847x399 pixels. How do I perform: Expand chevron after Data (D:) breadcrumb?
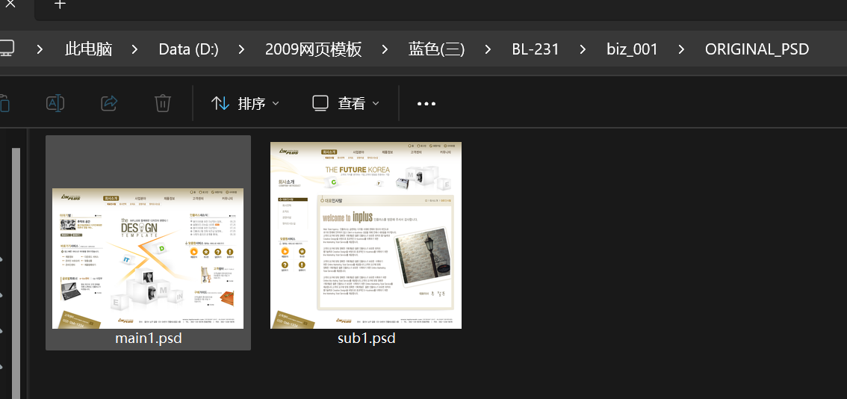point(241,50)
